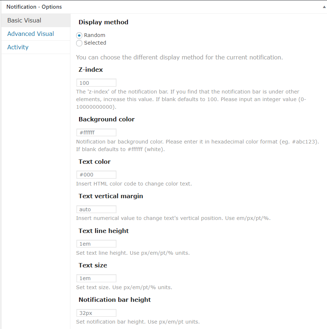
Task: Click the Text vertical margin field
Action: coord(96,209)
